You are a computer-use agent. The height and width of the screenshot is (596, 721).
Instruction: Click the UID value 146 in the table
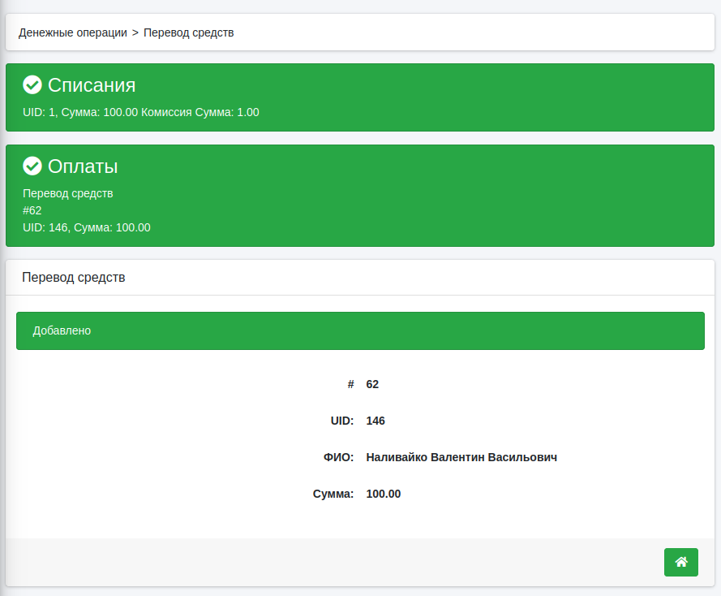coord(376,421)
